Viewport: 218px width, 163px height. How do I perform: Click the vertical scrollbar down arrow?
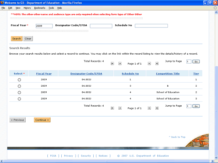pos(216,158)
